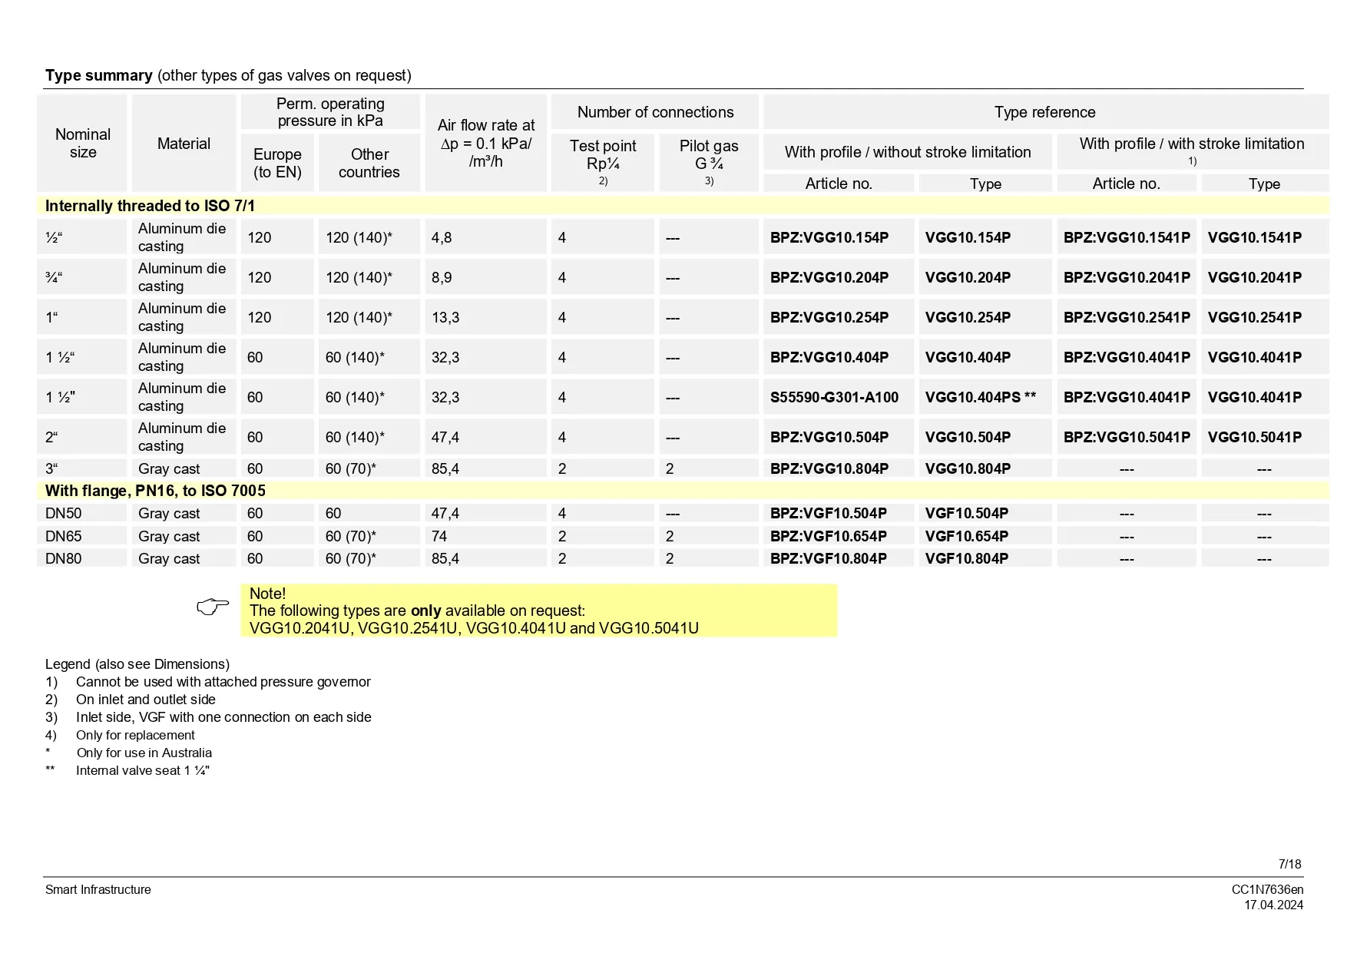
Task: Select legend entry "Only for use in Australia"
Action: [x=144, y=753]
